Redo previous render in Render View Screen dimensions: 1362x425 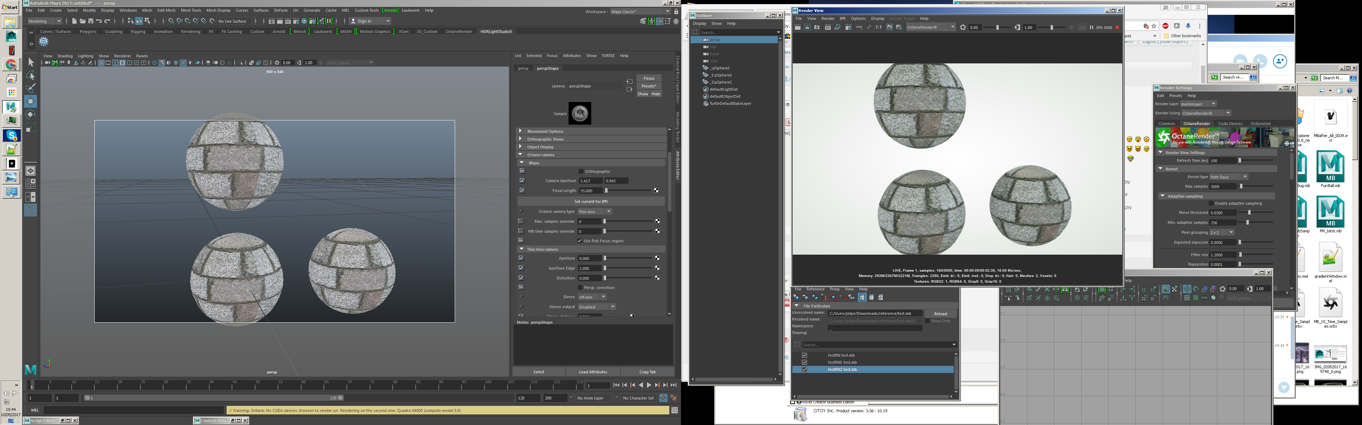click(797, 28)
